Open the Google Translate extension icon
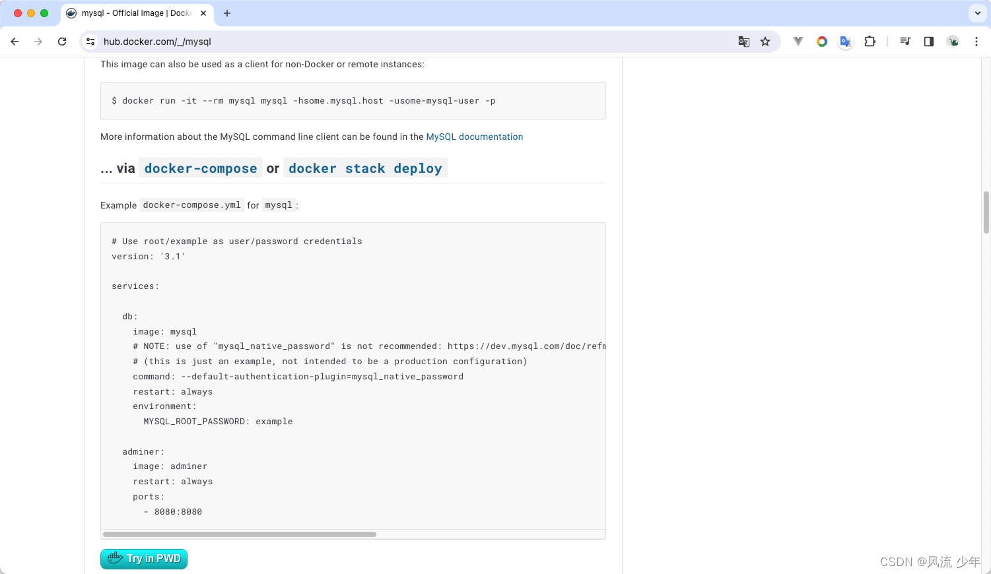Screen dimensions: 991x574 point(846,42)
